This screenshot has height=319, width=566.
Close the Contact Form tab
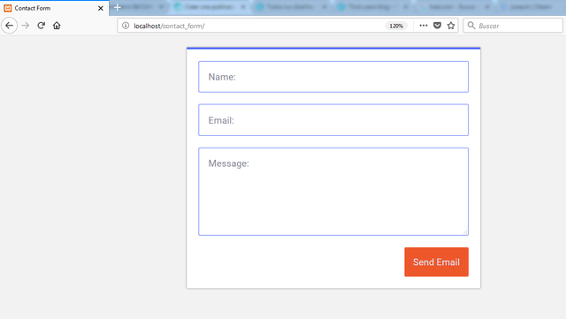(101, 8)
